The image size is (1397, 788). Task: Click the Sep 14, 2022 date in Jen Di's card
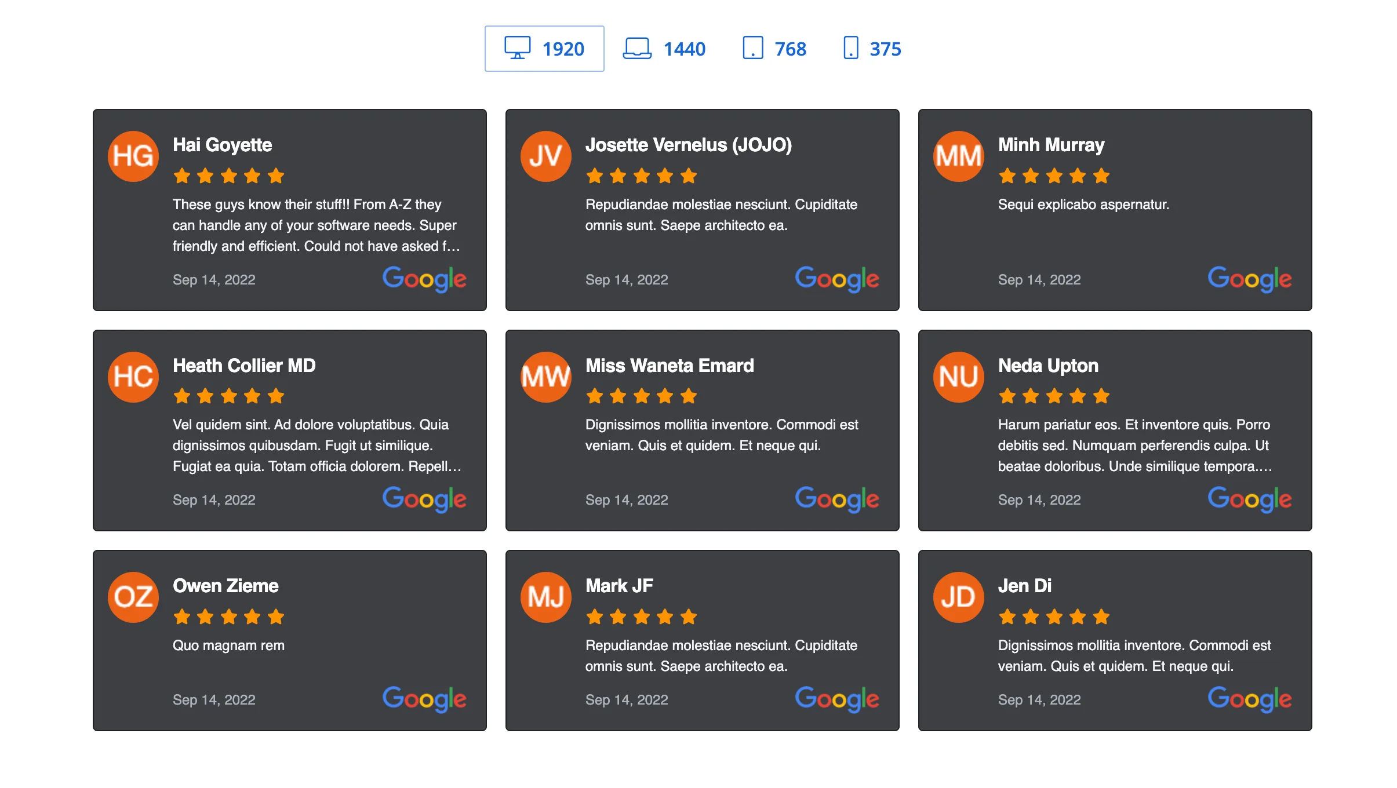pyautogui.click(x=1039, y=700)
